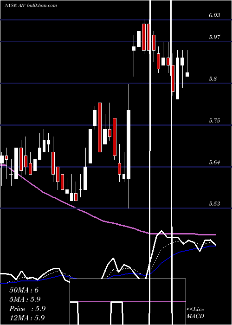Click the <<Live MACD label
The image size is (232, 325).
tap(195, 312)
